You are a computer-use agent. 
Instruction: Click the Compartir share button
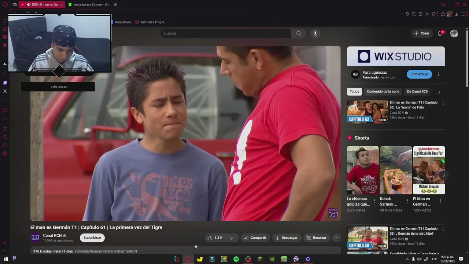[x=255, y=238]
